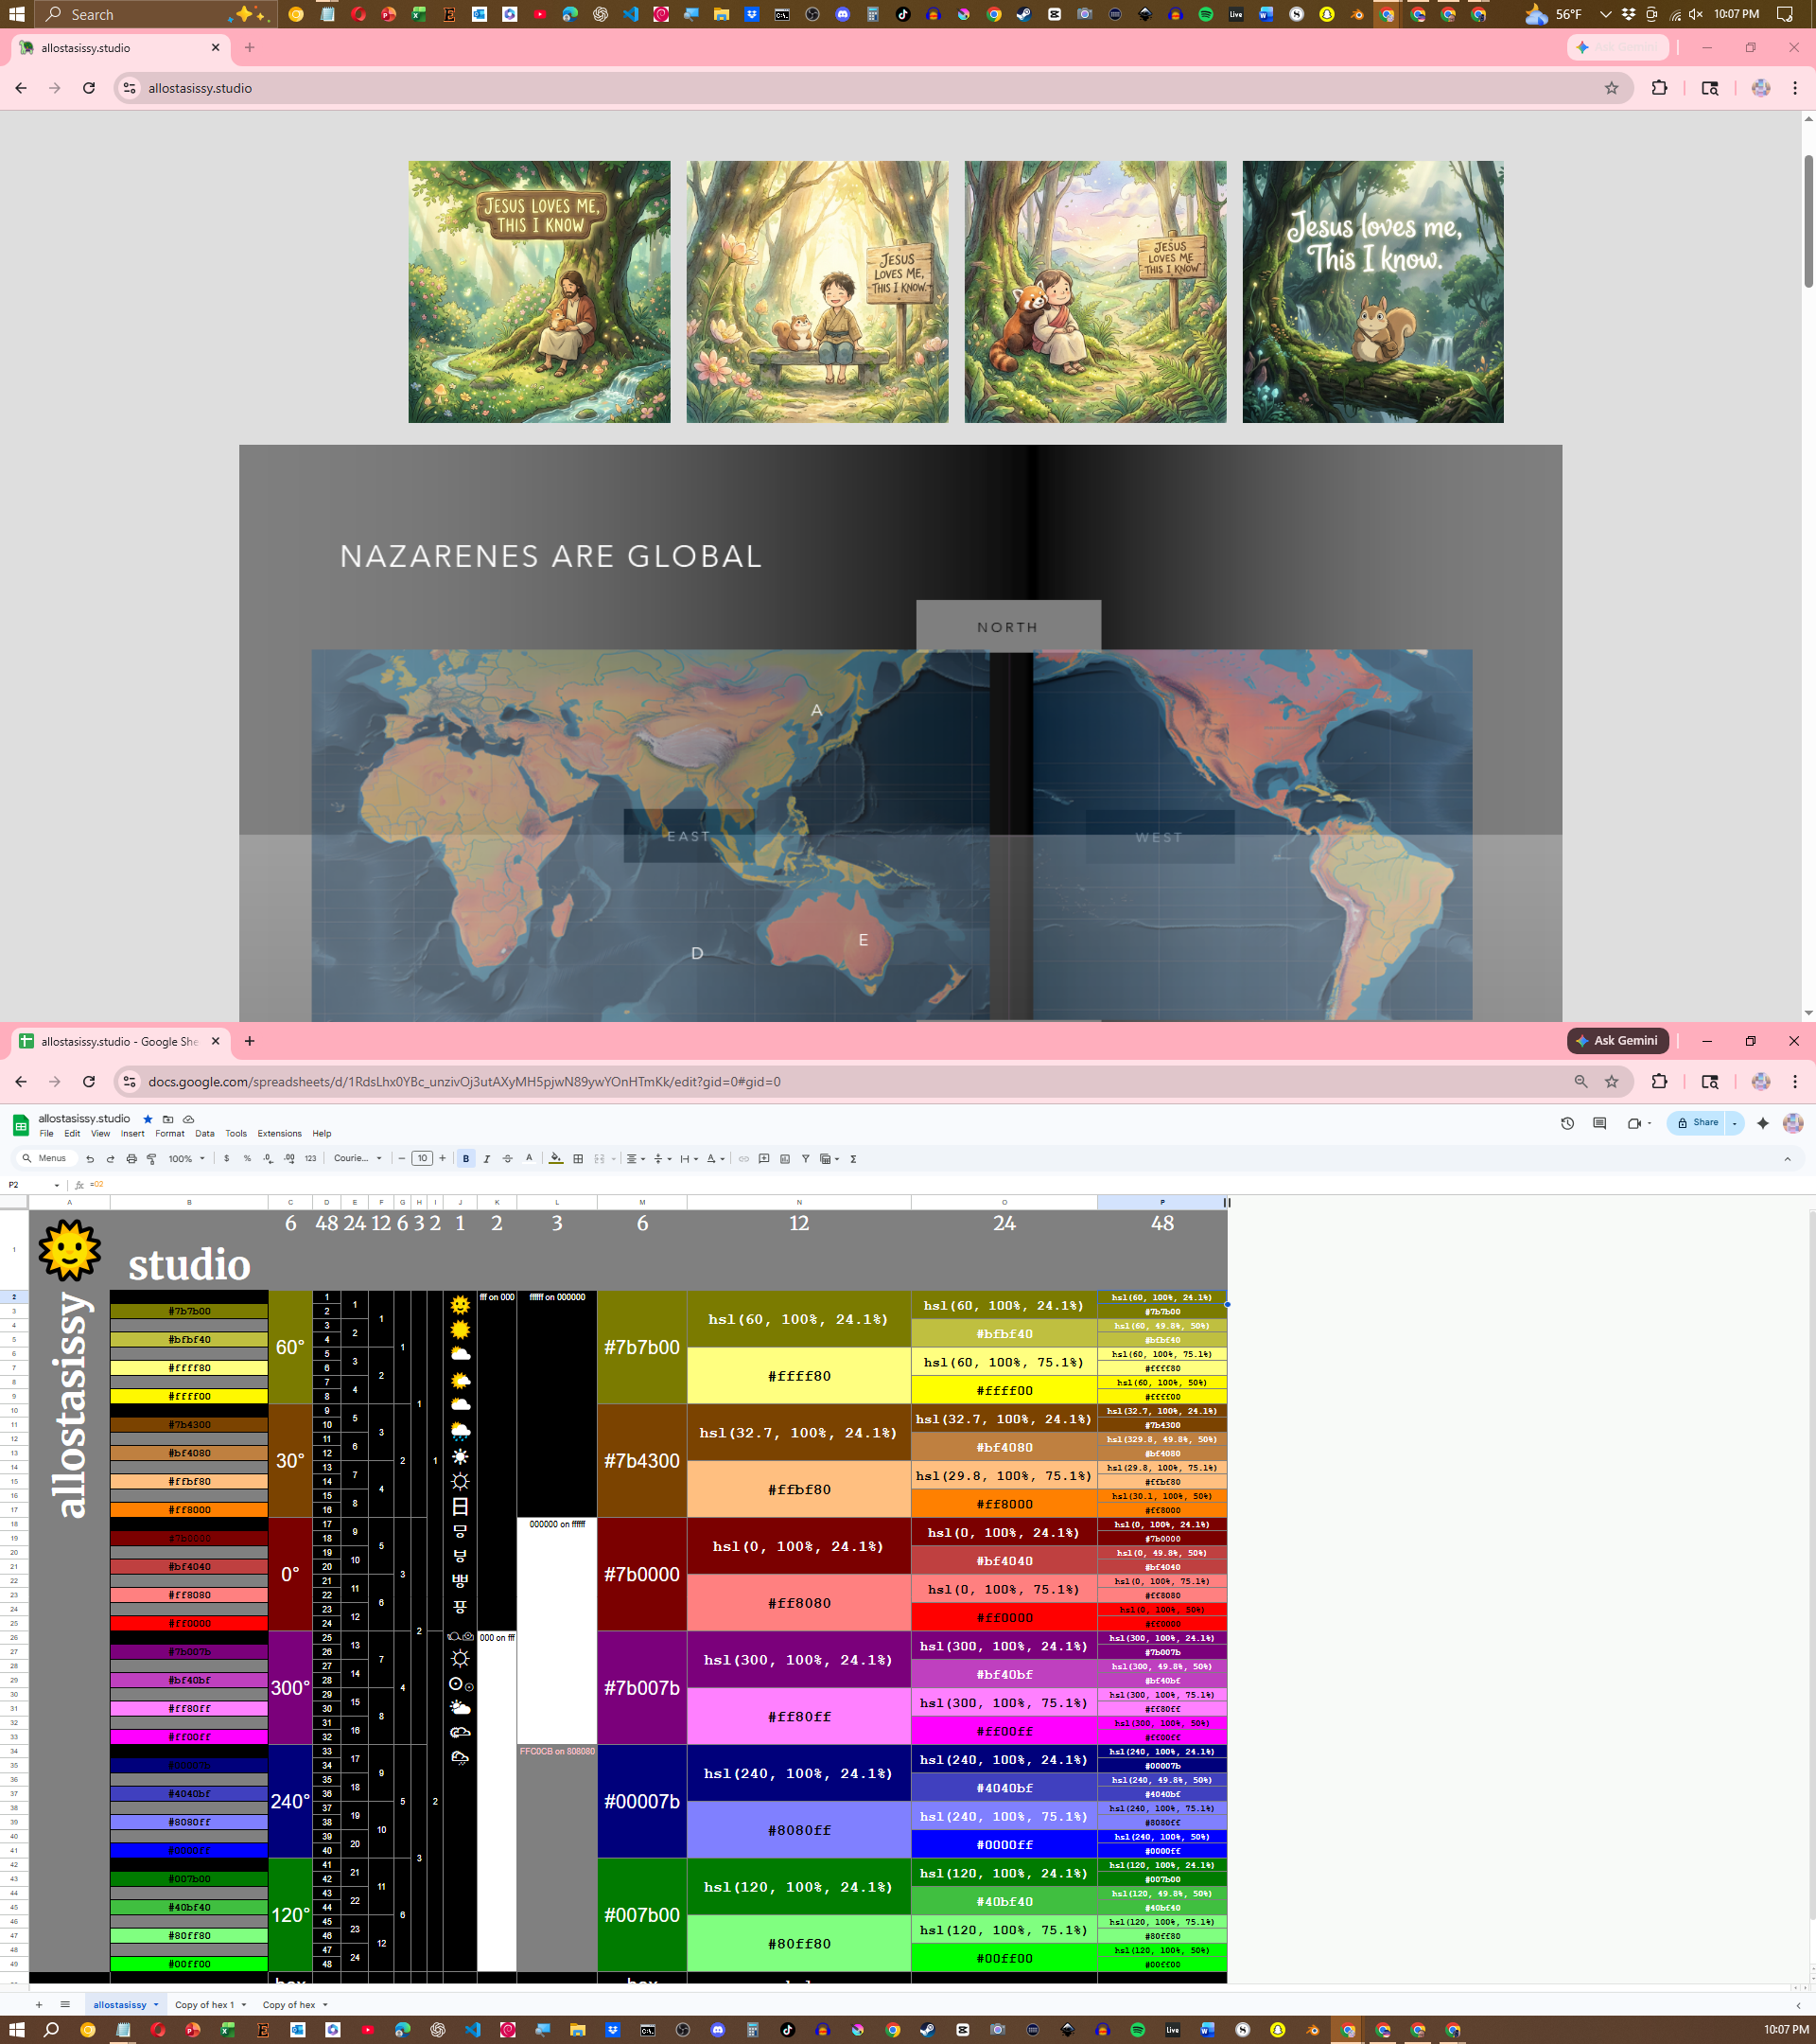The height and width of the screenshot is (2044, 1816).
Task: Click the Share button
Action: pos(1697,1123)
